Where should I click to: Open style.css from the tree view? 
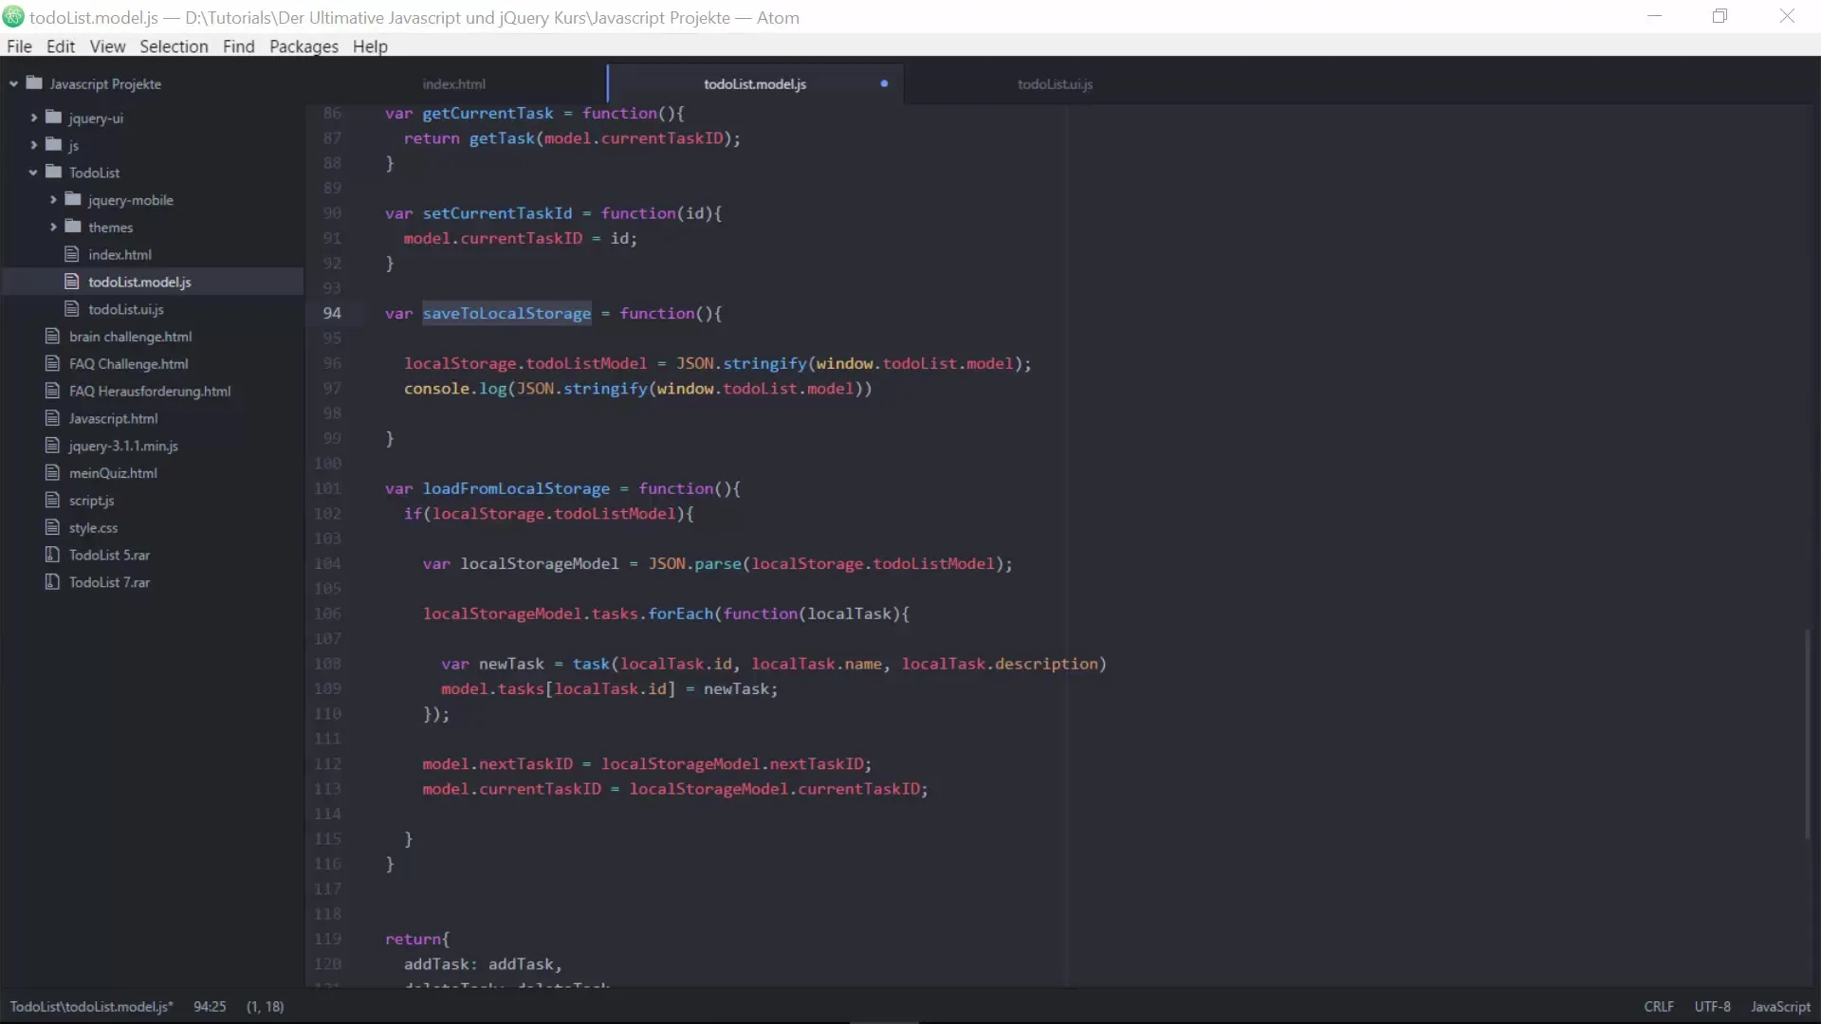click(x=93, y=528)
